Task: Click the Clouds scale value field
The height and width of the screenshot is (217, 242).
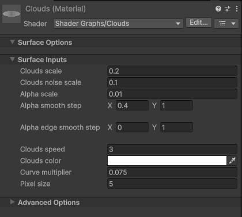Action: [172, 71]
